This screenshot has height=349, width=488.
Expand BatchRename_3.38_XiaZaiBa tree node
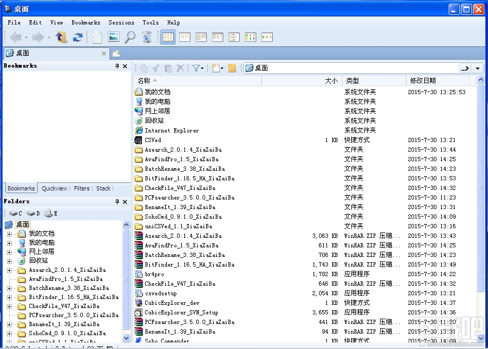tap(10, 288)
